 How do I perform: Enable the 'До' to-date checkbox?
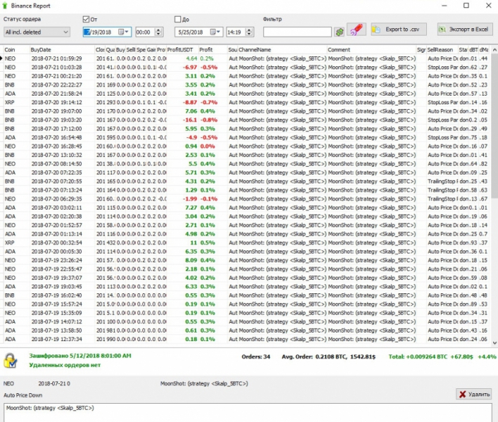click(177, 20)
